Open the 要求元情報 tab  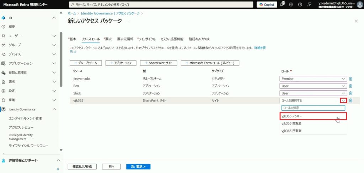tap(125, 39)
